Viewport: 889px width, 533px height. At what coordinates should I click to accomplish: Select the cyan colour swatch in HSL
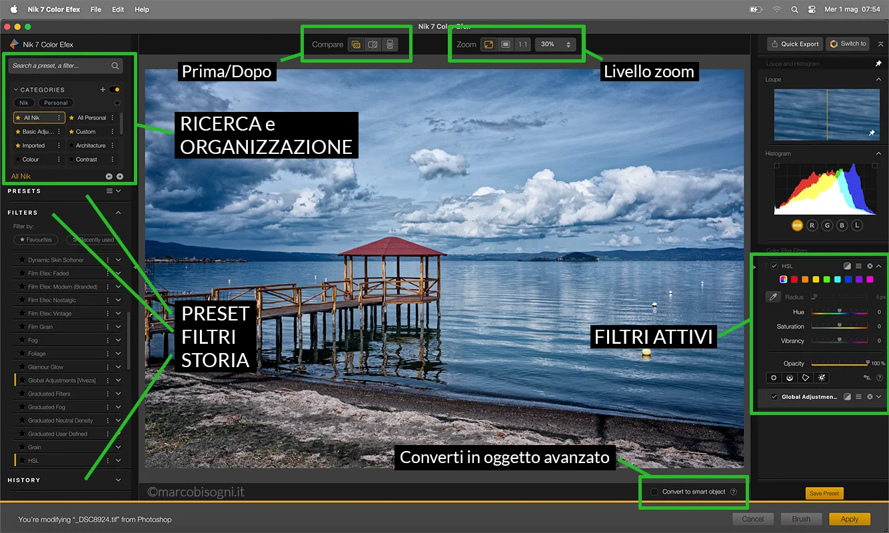838,279
